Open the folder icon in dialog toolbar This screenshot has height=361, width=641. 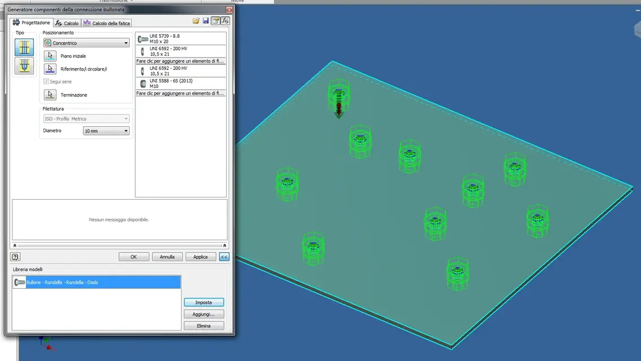coord(196,21)
